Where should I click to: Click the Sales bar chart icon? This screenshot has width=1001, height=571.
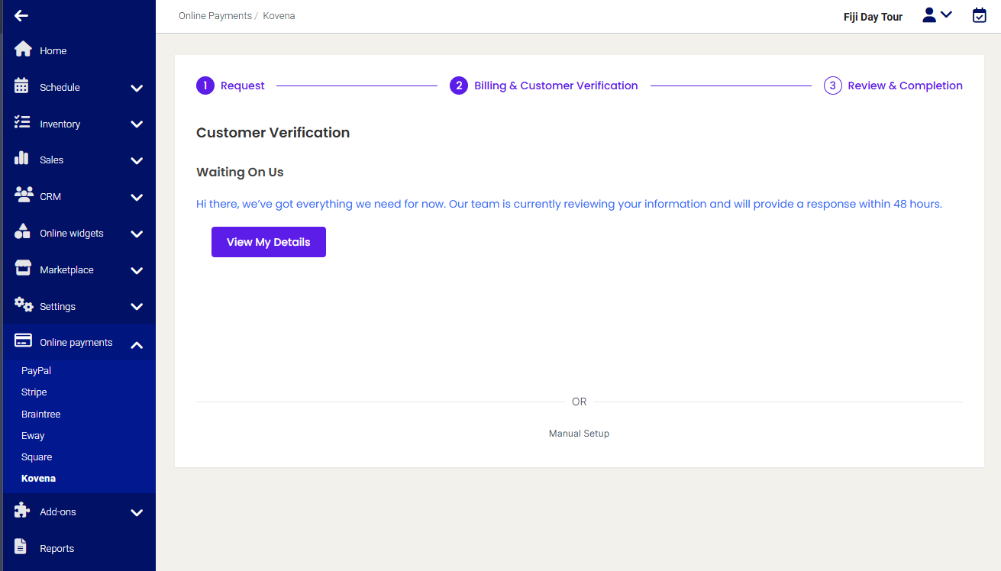point(21,158)
